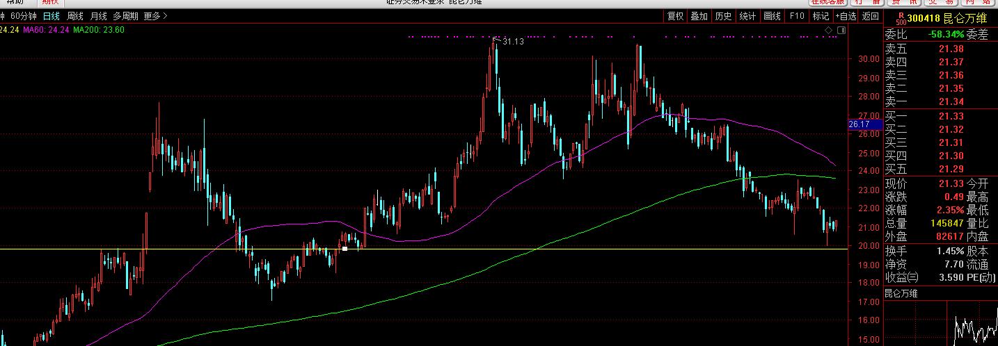Click 收益(三) value 3.590
This screenshot has width=998, height=346.
coord(951,277)
